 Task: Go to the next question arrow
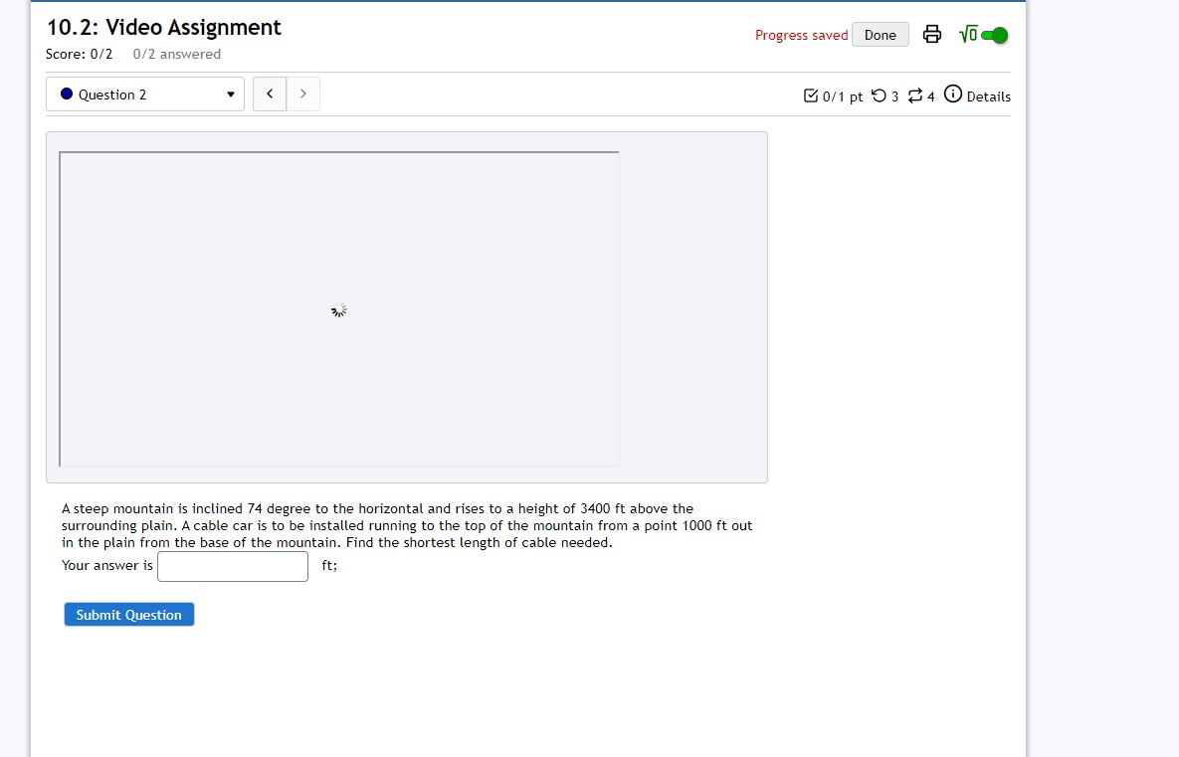click(303, 94)
